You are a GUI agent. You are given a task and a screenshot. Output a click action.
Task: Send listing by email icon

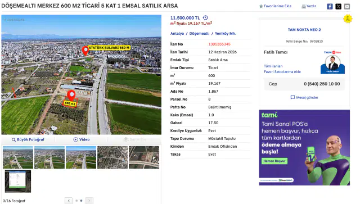[x=347, y=6]
